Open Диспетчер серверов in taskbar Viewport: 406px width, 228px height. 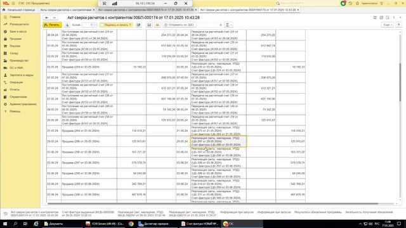coord(154,224)
